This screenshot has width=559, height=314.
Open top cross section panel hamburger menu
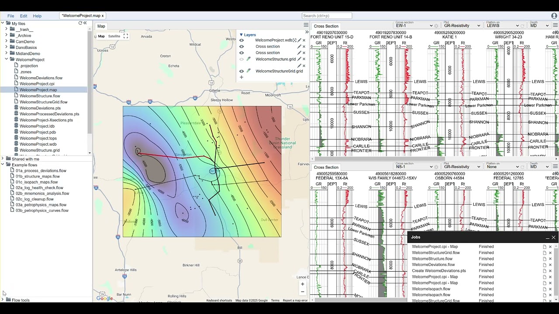(x=556, y=25)
